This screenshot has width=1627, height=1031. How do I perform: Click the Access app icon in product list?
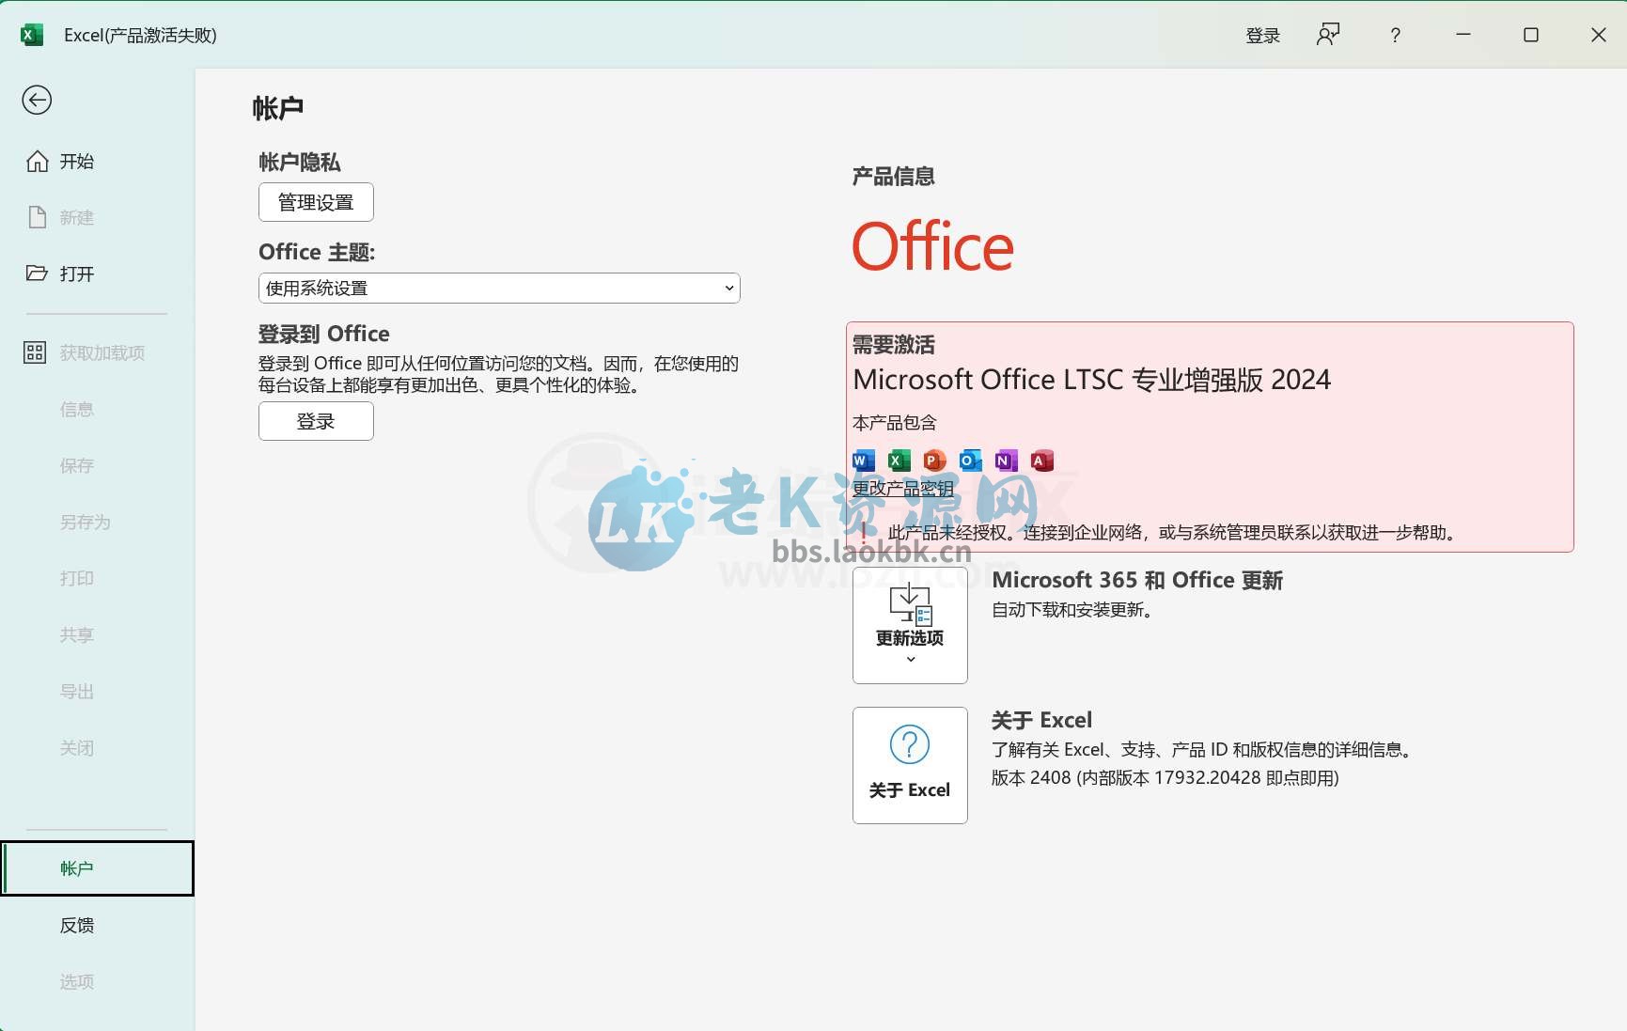tap(1041, 461)
